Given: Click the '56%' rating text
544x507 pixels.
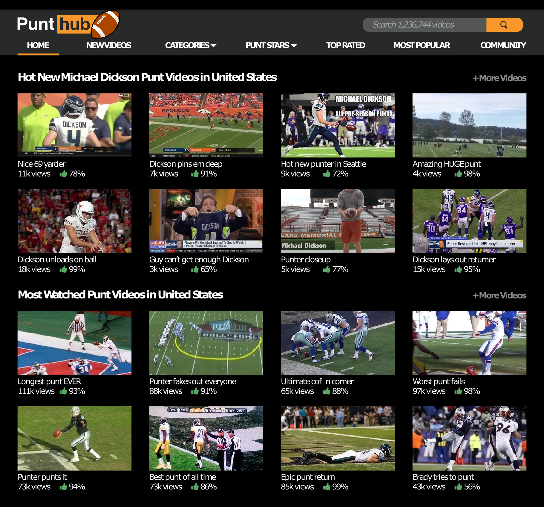Looking at the screenshot, I should point(472,487).
